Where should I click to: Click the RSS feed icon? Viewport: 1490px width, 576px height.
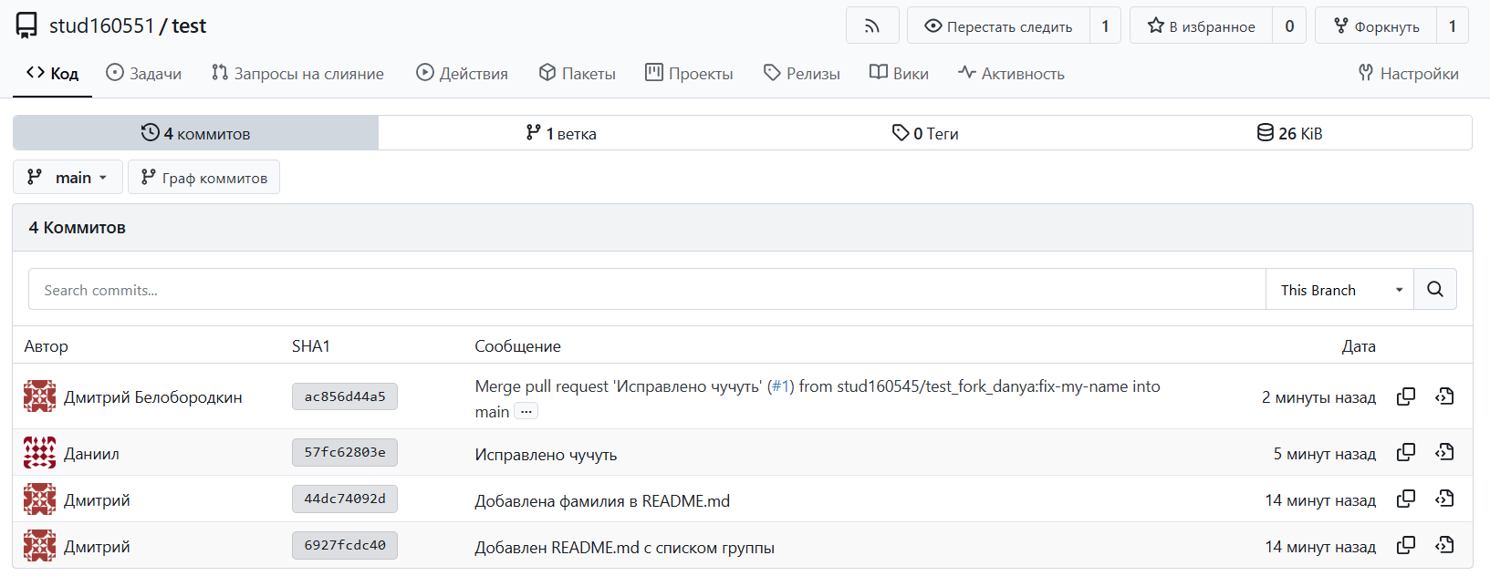872,26
